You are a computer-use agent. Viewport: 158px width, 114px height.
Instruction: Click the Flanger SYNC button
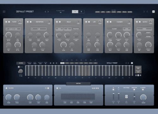pyautogui.click(x=127, y=29)
